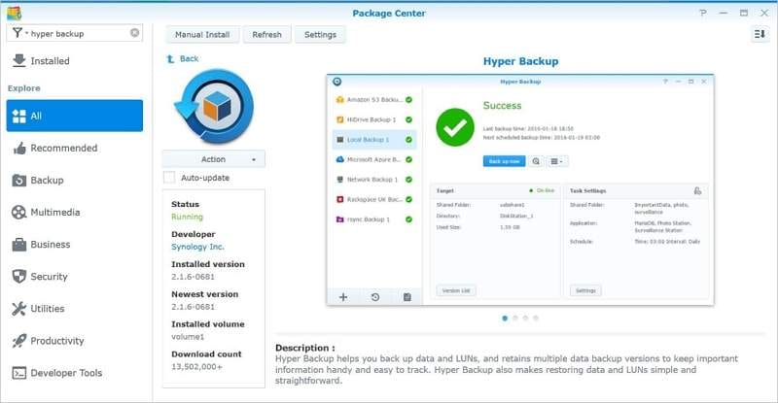Screen dimensions: 778x403
Task: Open the Business category
Action: point(75,245)
